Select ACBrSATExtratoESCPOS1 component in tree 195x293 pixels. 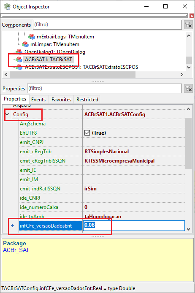click(x=81, y=67)
